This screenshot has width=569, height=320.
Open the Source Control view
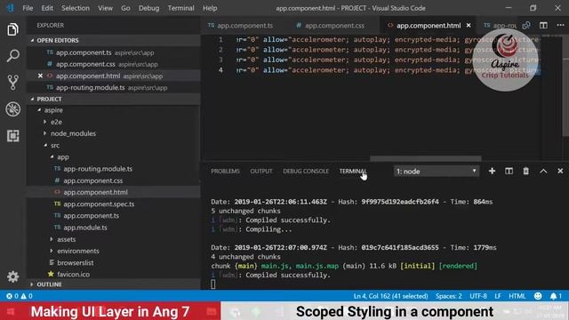[12, 83]
